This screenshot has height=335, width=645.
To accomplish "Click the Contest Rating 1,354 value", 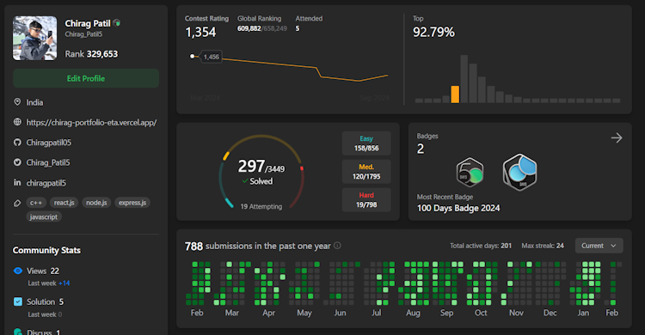I will pyautogui.click(x=200, y=32).
